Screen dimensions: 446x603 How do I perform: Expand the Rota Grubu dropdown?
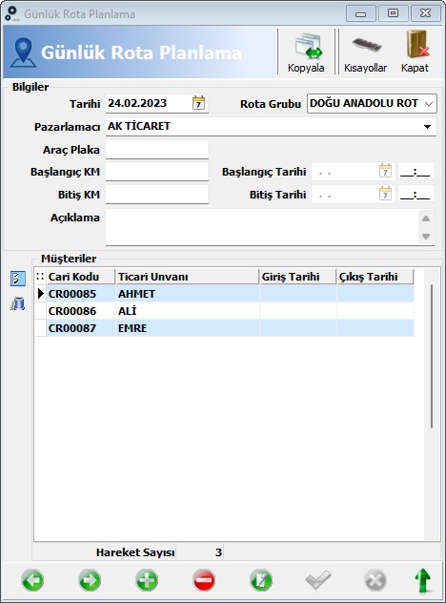[x=429, y=103]
